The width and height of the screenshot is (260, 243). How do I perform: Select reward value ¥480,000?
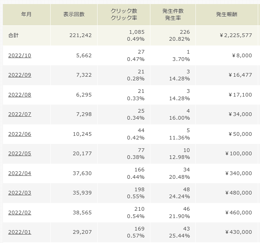click(x=239, y=193)
